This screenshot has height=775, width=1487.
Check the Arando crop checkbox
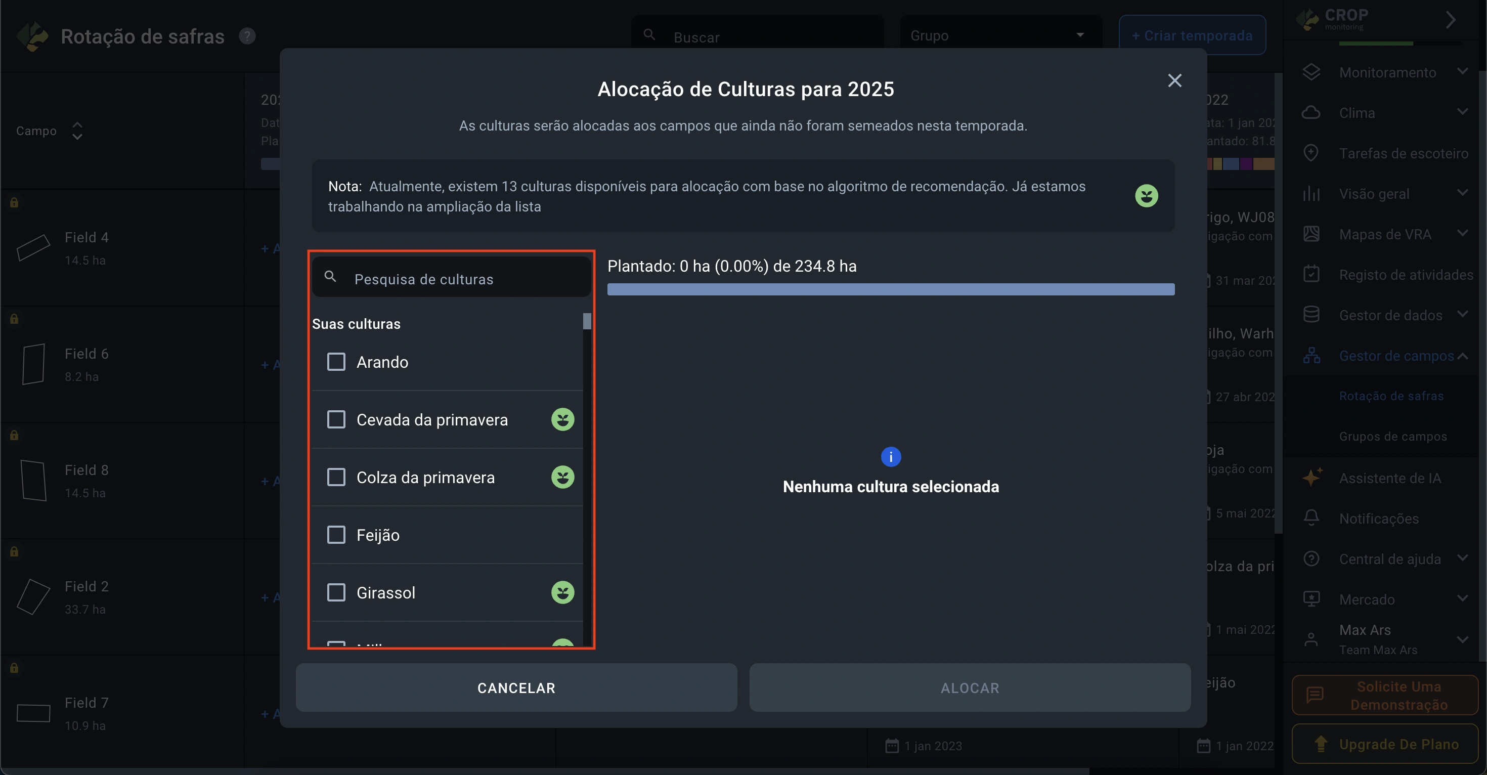tap(336, 362)
